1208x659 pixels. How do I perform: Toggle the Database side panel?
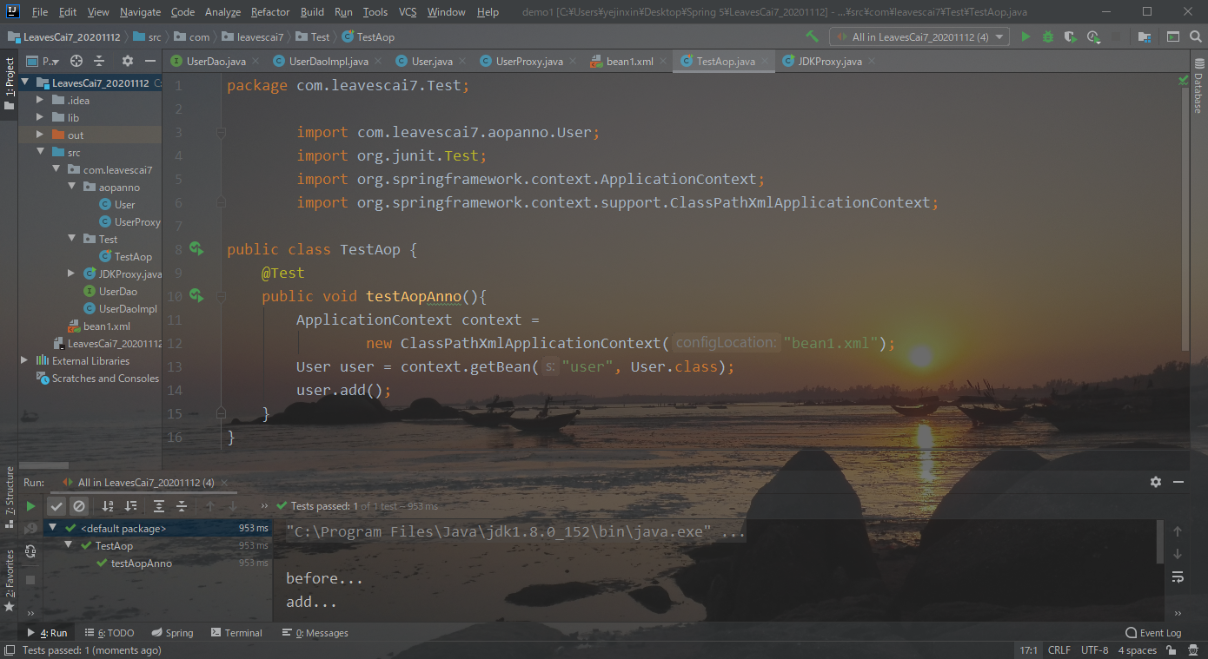pyautogui.click(x=1198, y=85)
